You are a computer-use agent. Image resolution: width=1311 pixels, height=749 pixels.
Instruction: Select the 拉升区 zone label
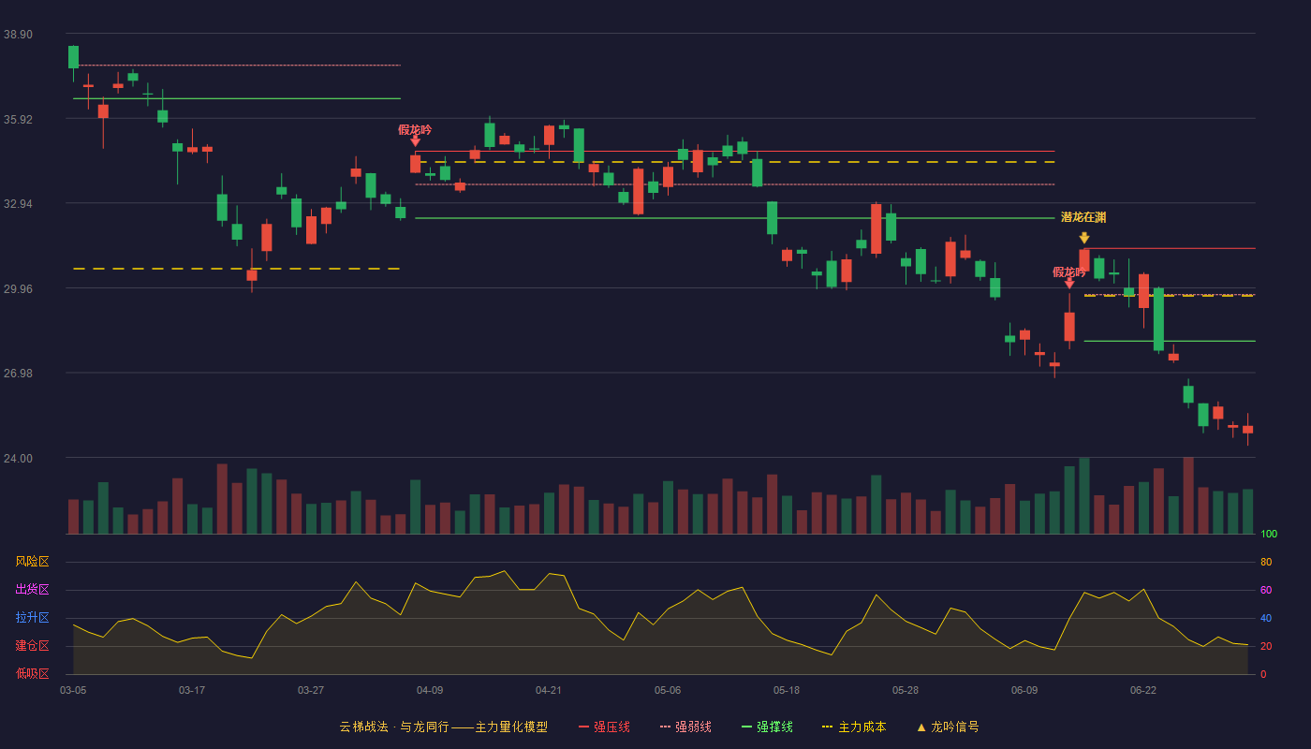click(x=32, y=618)
